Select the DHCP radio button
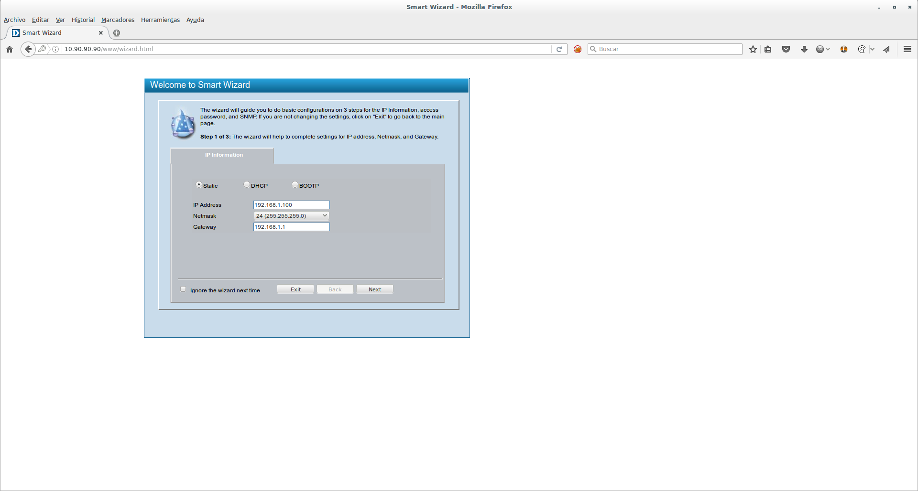The width and height of the screenshot is (918, 491). 247,185
